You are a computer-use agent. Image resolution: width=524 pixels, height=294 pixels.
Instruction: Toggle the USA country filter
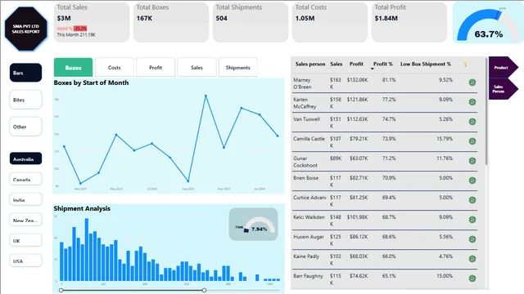tap(25, 261)
